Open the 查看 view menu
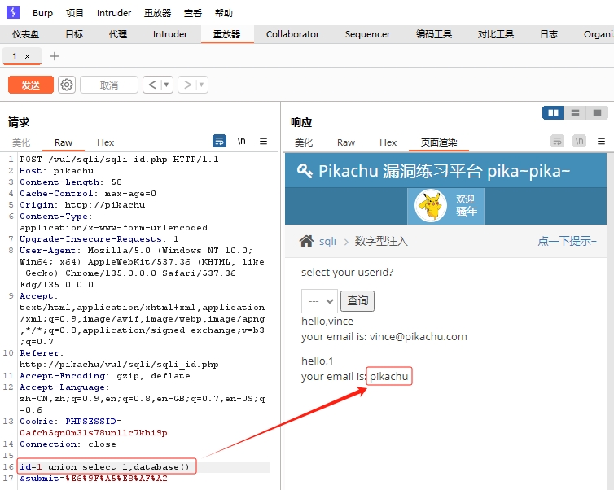The width and height of the screenshot is (614, 490). 193,13
